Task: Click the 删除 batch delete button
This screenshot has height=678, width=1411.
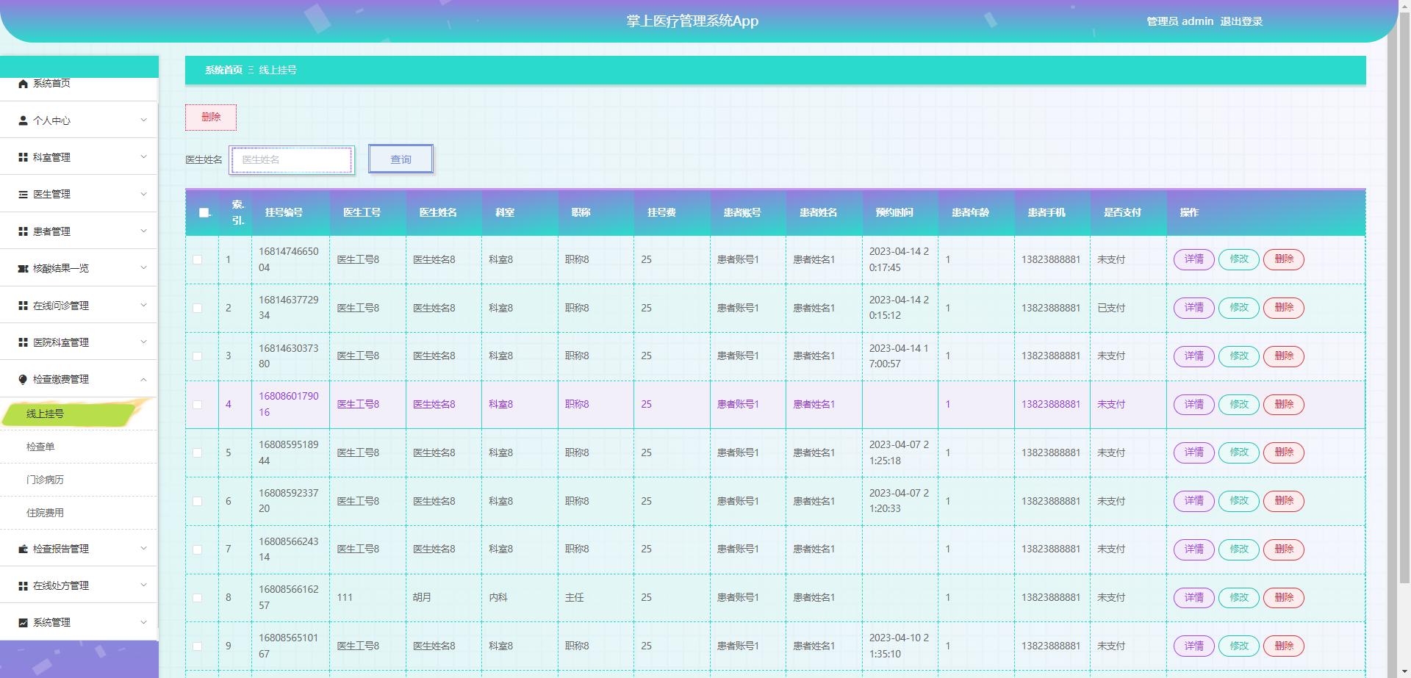Action: coord(211,118)
